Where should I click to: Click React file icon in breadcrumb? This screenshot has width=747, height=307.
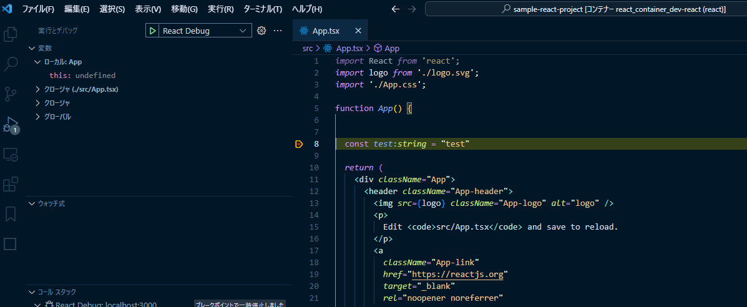point(327,48)
